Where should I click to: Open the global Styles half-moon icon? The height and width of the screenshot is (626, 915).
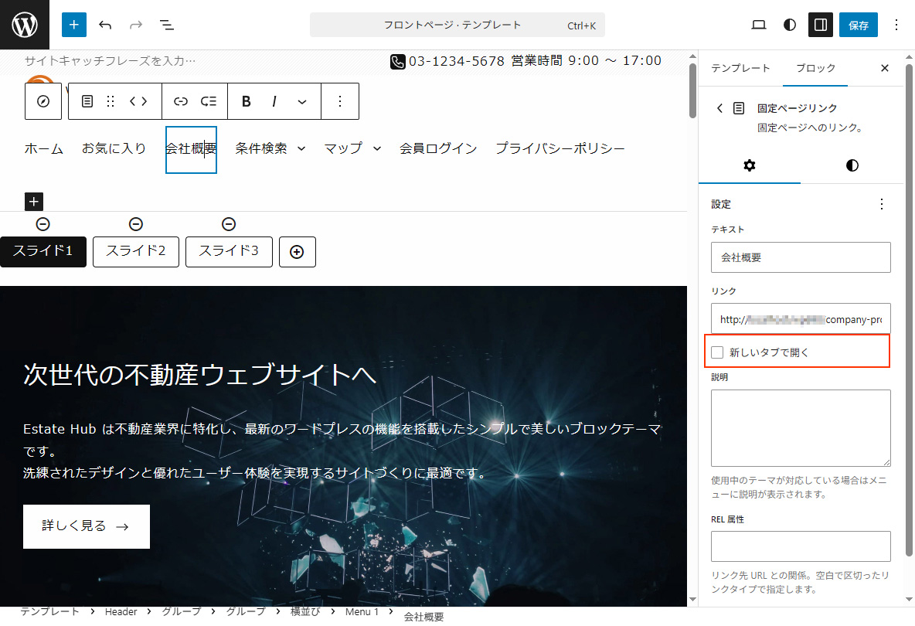click(789, 25)
